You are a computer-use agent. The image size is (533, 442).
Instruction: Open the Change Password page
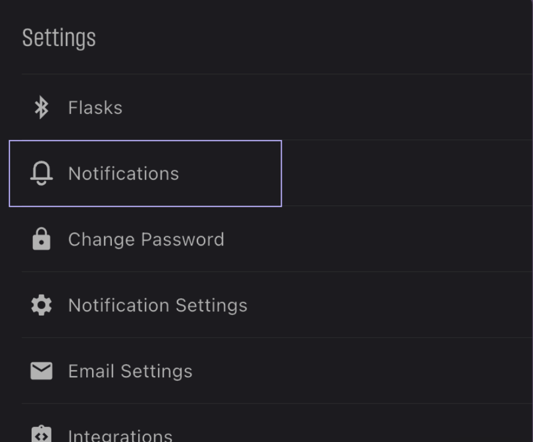coord(146,239)
